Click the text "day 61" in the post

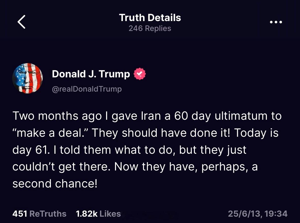coord(30,150)
